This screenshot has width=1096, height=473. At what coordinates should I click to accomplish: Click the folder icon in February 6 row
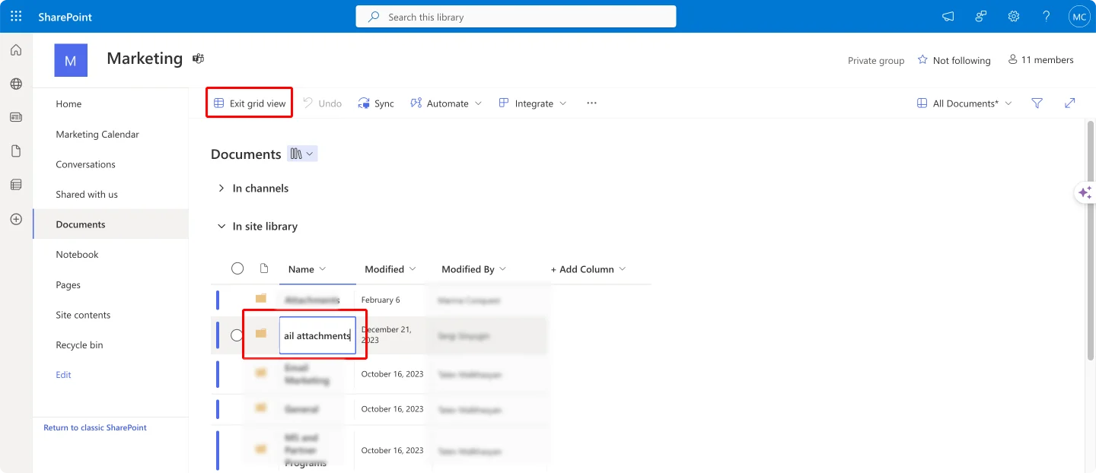point(261,300)
